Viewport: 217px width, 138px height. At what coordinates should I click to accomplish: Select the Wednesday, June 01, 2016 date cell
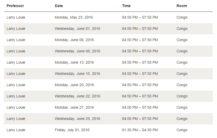click(78, 29)
